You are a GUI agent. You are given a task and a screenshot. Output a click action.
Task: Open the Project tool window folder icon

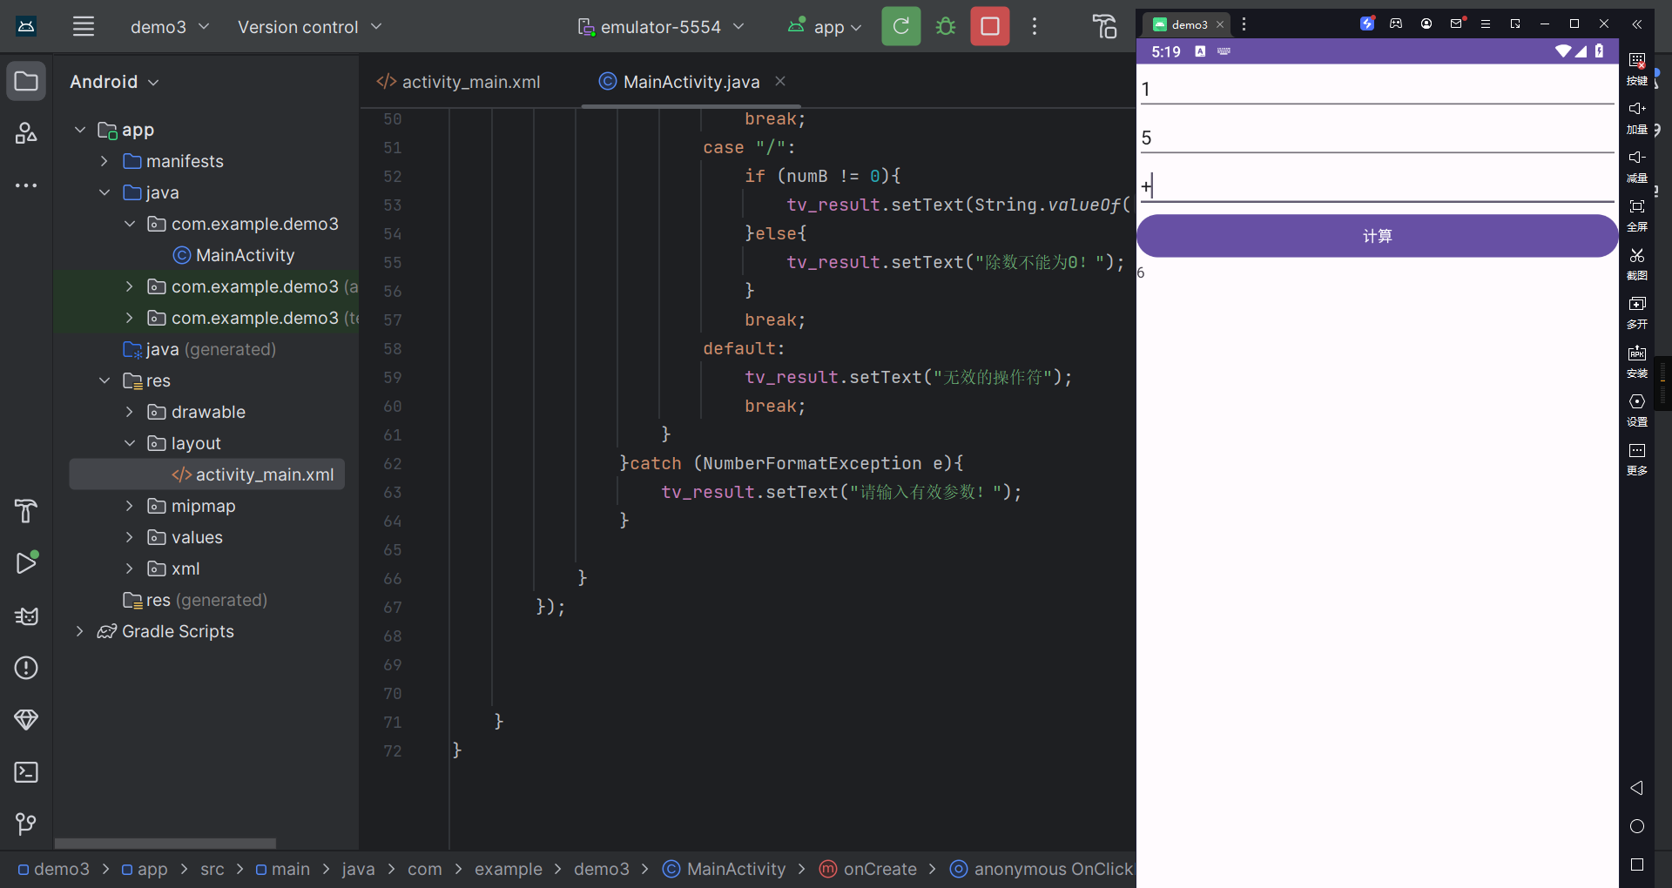tap(26, 82)
